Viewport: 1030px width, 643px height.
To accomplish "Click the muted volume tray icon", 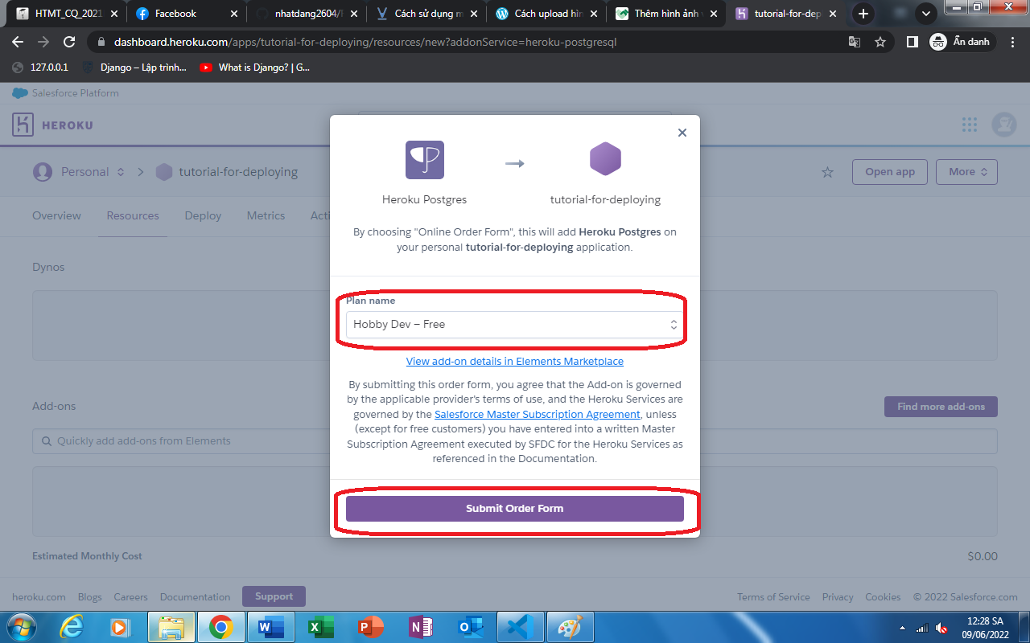I will (942, 628).
